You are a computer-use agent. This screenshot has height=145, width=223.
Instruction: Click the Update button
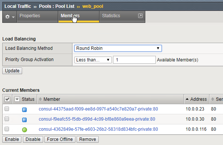pos(12,71)
